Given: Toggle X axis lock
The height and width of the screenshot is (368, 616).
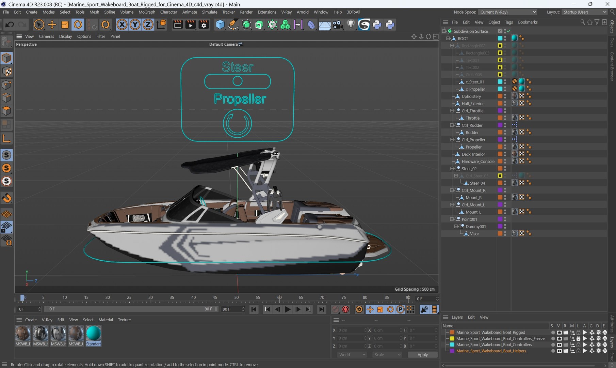Looking at the screenshot, I should (122, 25).
